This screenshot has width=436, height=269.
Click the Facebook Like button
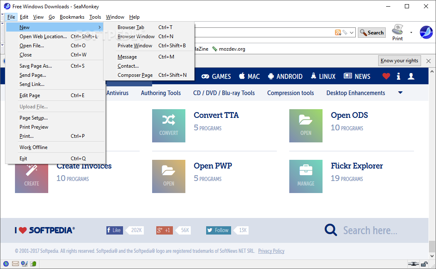pyautogui.click(x=115, y=230)
